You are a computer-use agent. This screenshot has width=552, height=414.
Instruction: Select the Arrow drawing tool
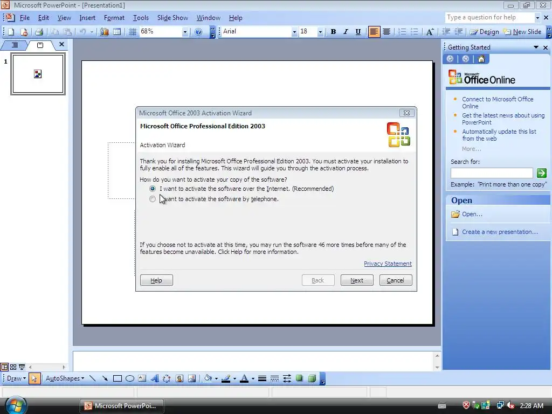coord(105,378)
